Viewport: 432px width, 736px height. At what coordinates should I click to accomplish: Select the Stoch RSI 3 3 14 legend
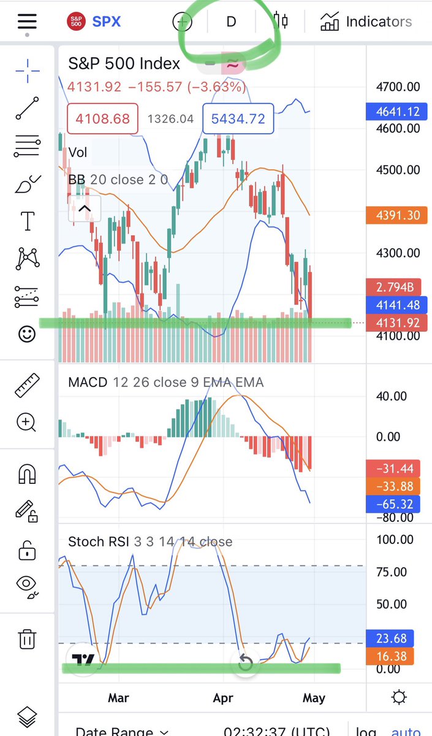click(150, 542)
